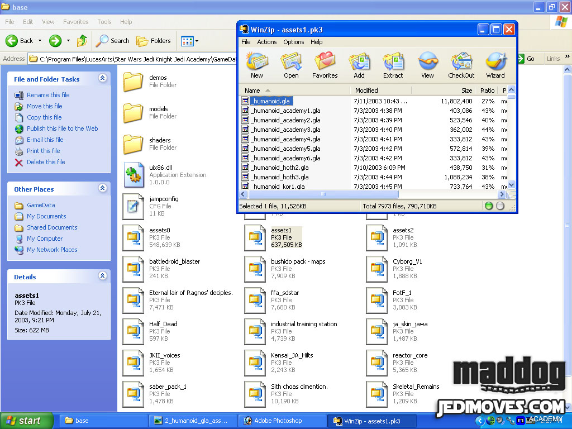Screen dimensions: 572x429
Task: Open the WinZip File menu
Action: [246, 42]
